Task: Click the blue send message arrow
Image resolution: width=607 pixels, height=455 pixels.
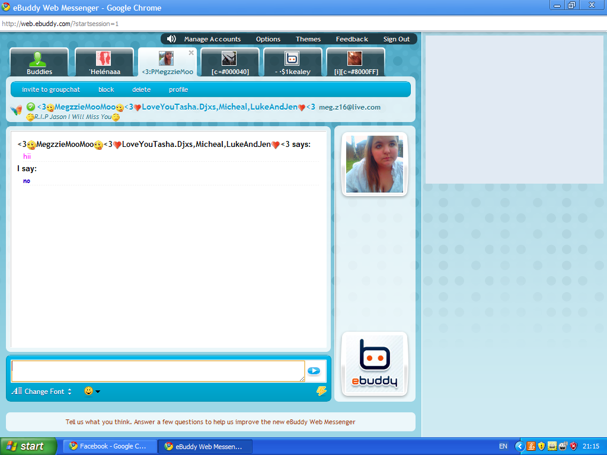Action: coord(314,371)
